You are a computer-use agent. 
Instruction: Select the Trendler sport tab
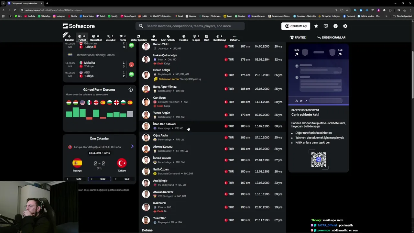[69, 38]
